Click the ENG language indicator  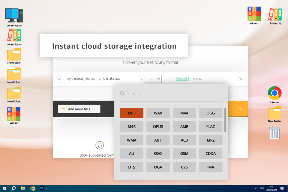pos(262,188)
